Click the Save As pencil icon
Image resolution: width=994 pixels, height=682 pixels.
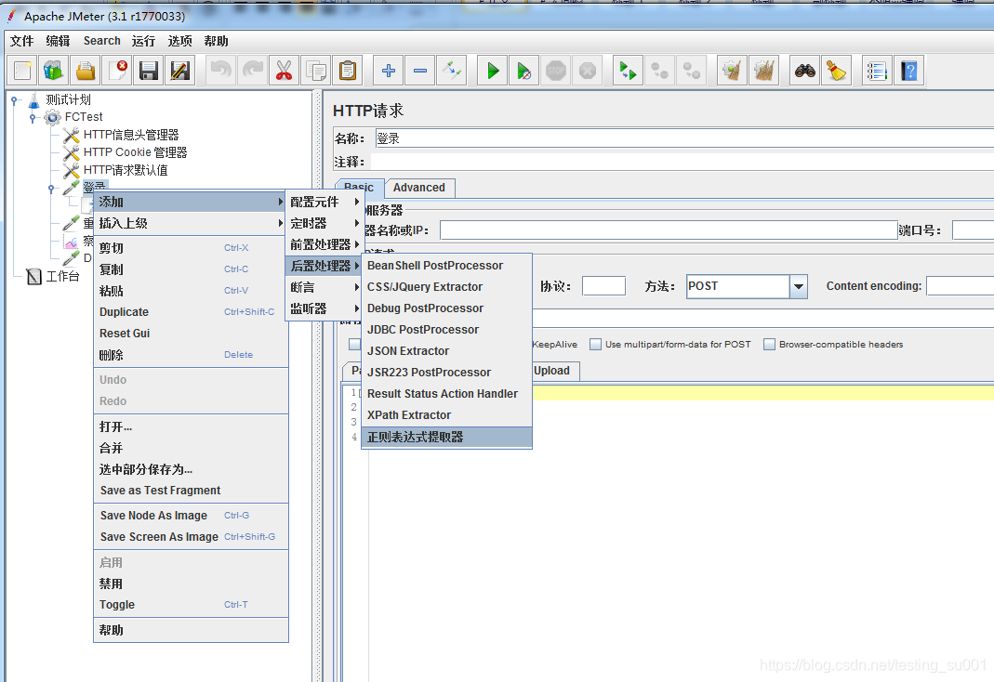(180, 71)
